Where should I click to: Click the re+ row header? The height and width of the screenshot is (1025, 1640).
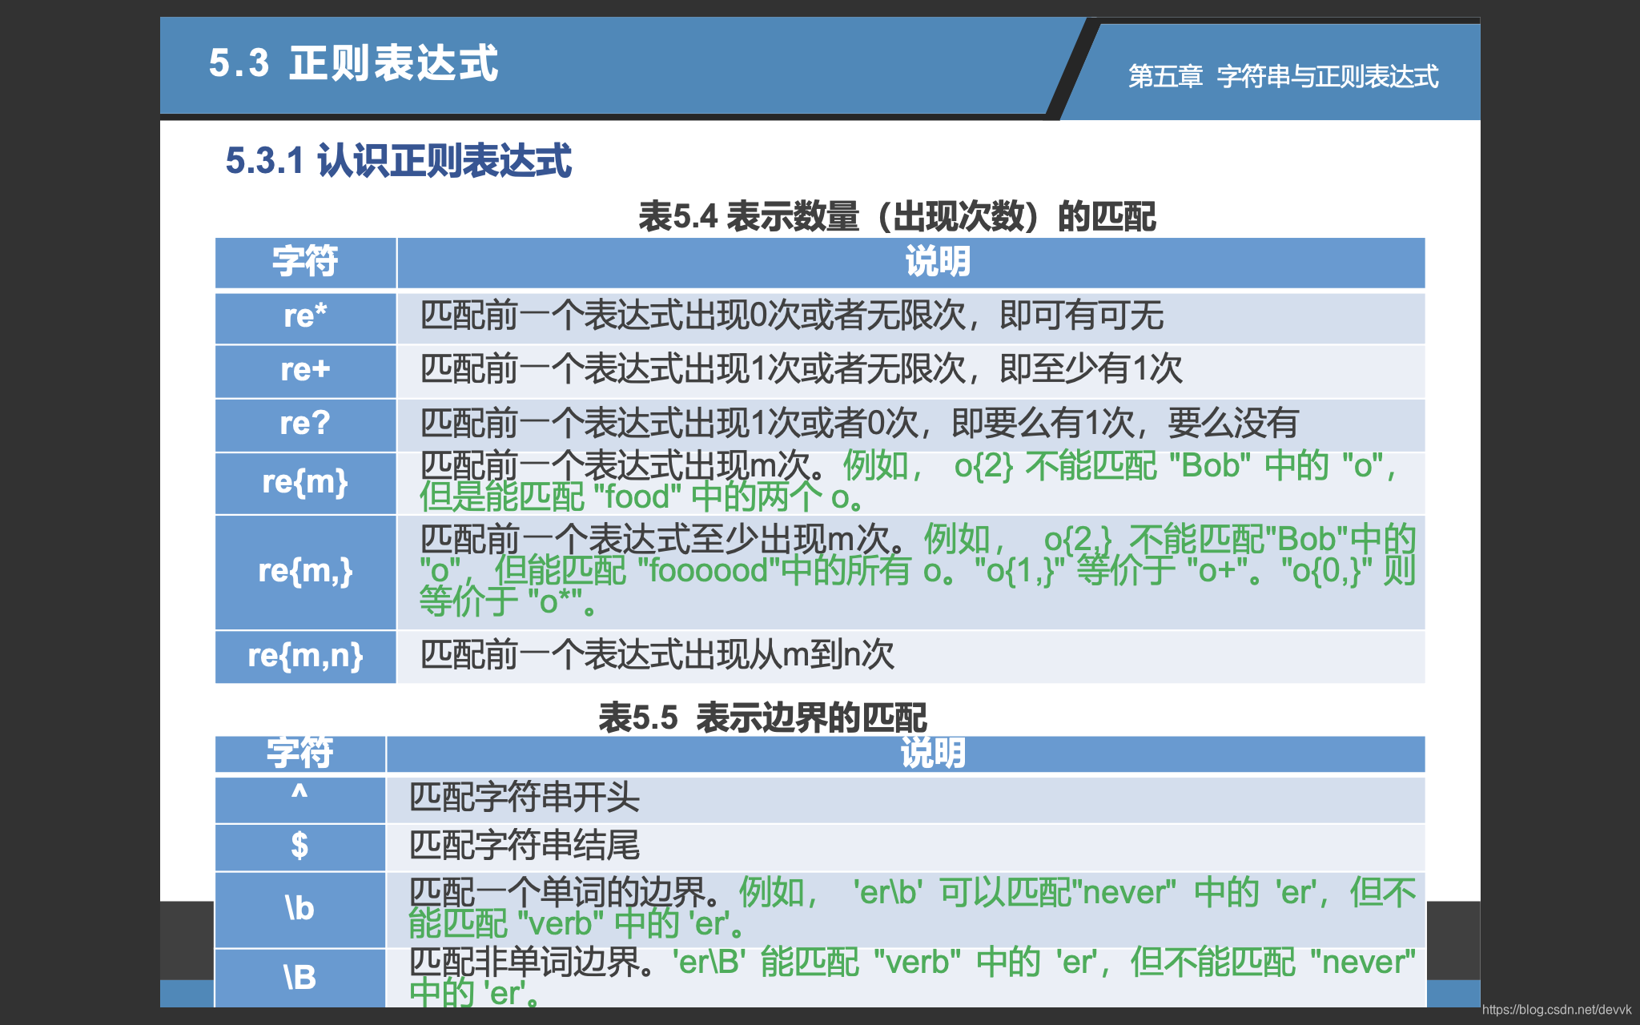[304, 371]
